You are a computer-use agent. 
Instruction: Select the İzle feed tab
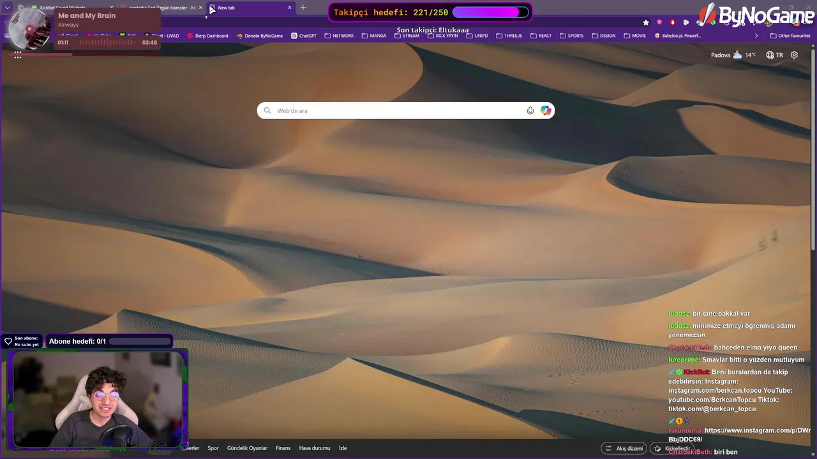coord(343,448)
